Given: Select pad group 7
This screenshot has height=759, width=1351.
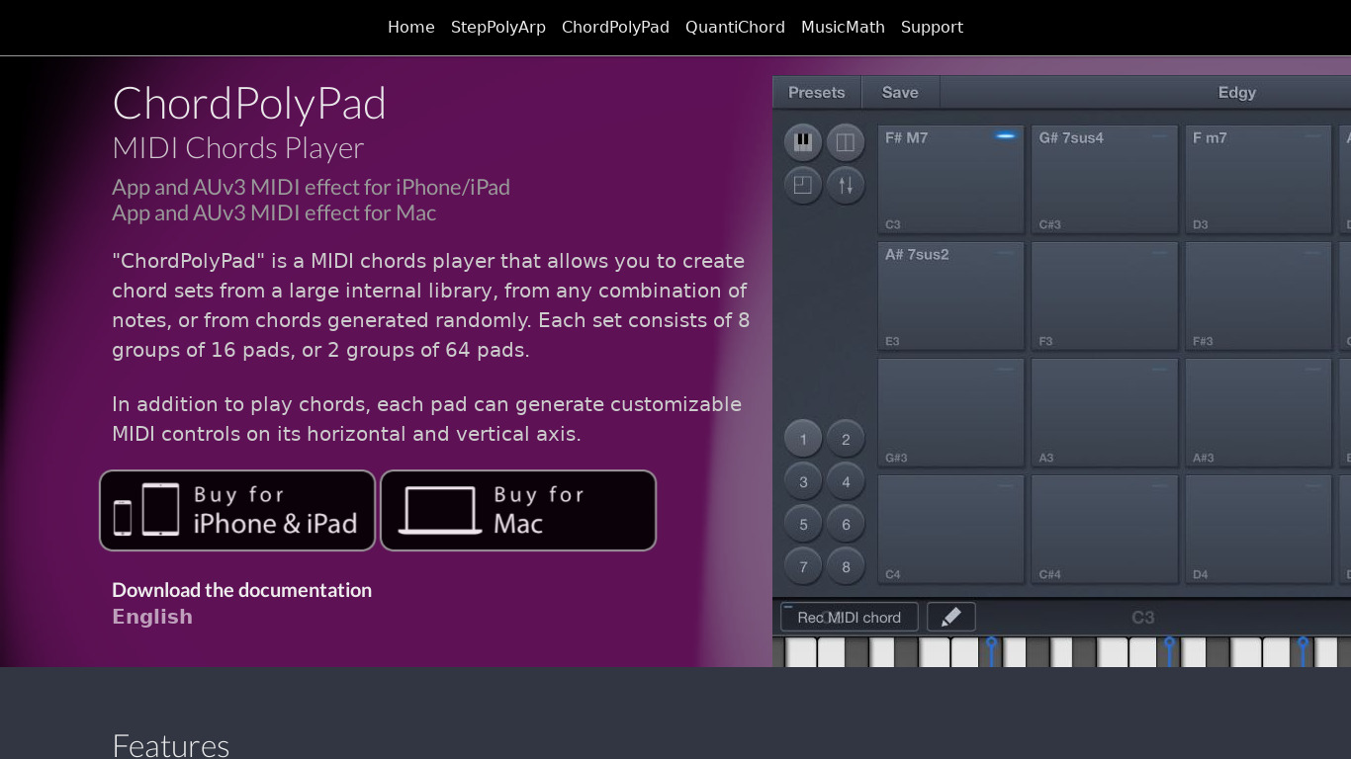Looking at the screenshot, I should pyautogui.click(x=803, y=566).
